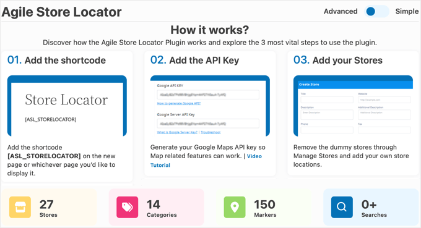Select the '02. Add the API Key' heading
Screen dimensions: 421x228
[194, 60]
